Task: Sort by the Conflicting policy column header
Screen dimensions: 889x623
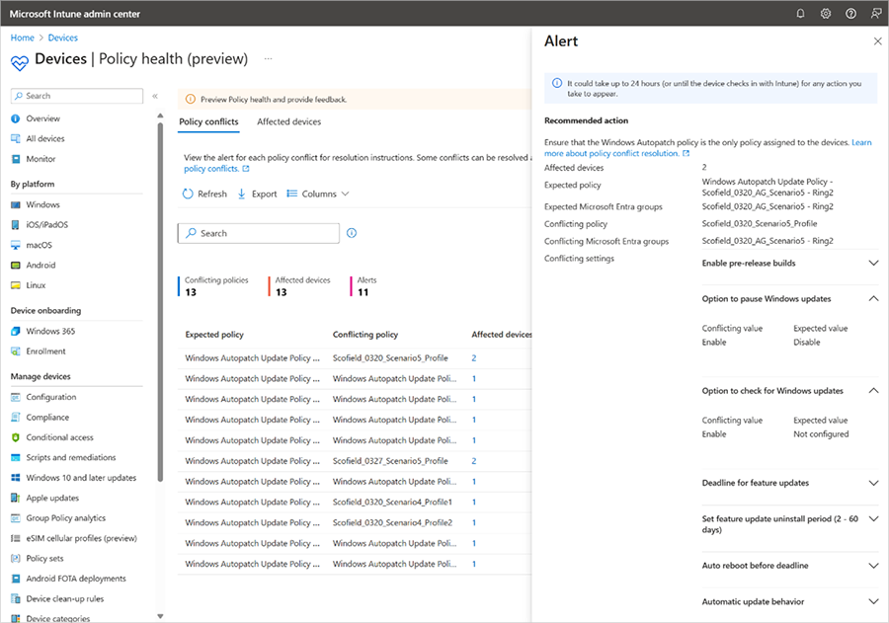Action: point(365,335)
